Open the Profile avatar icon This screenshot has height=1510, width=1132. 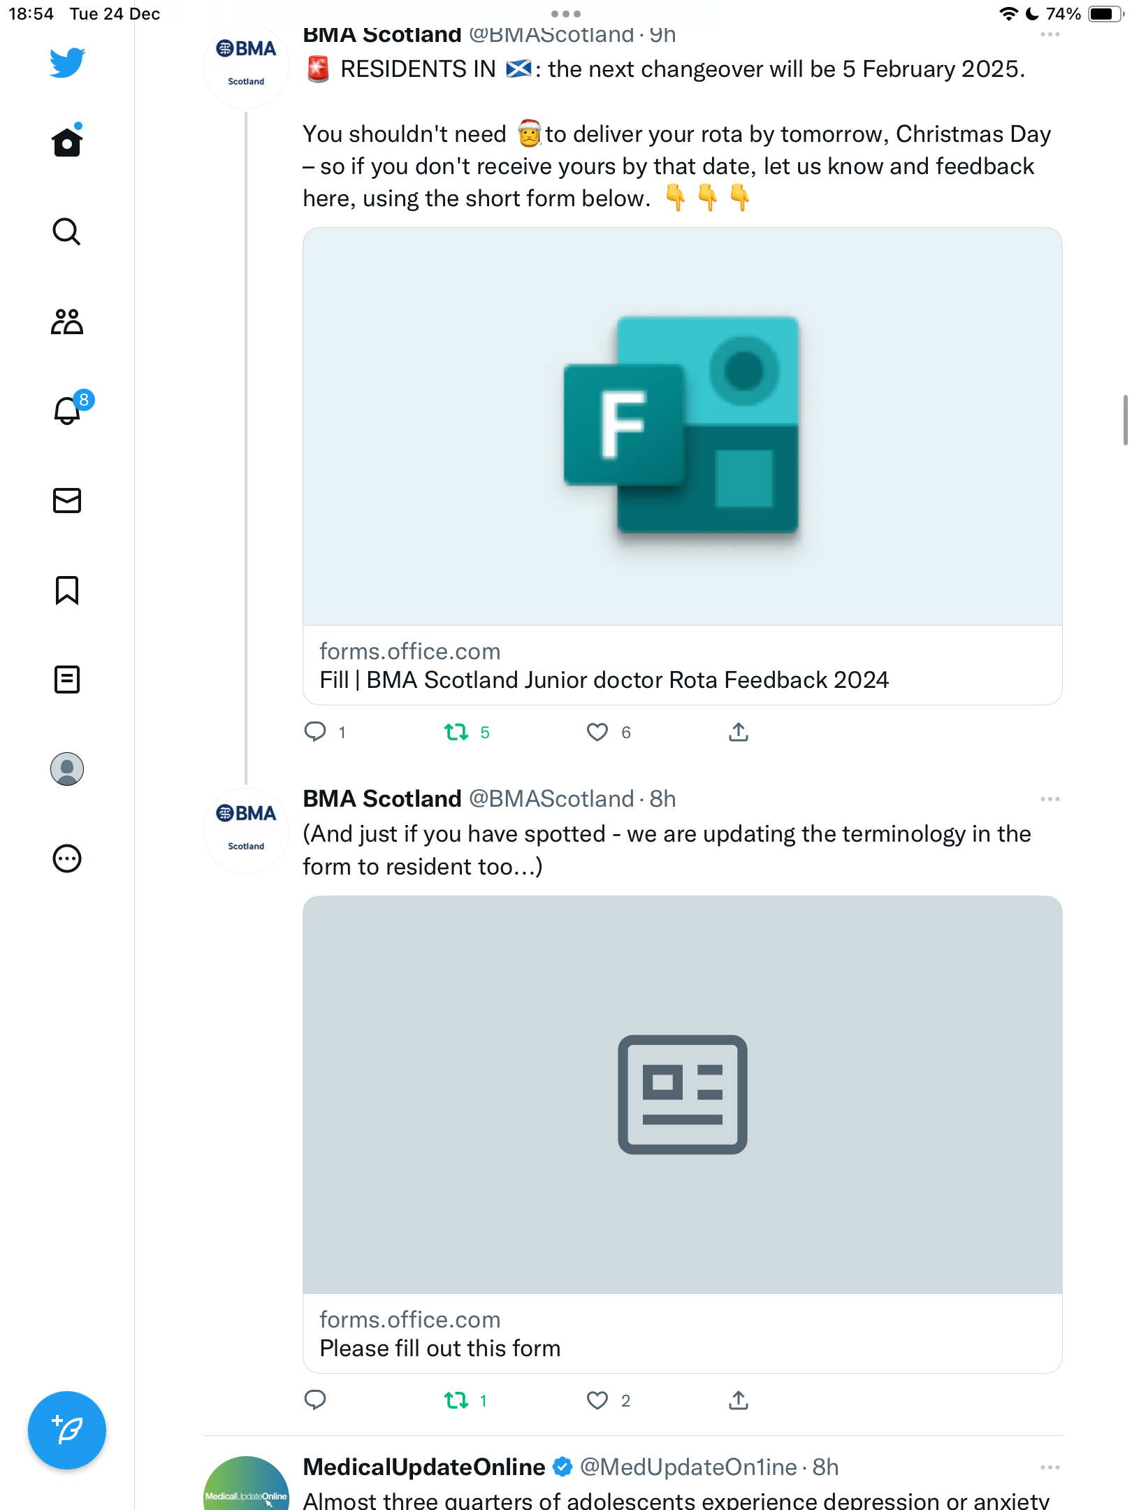pyautogui.click(x=67, y=769)
